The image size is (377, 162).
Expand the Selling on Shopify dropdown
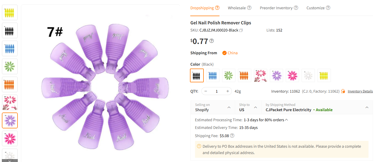[x=229, y=107]
